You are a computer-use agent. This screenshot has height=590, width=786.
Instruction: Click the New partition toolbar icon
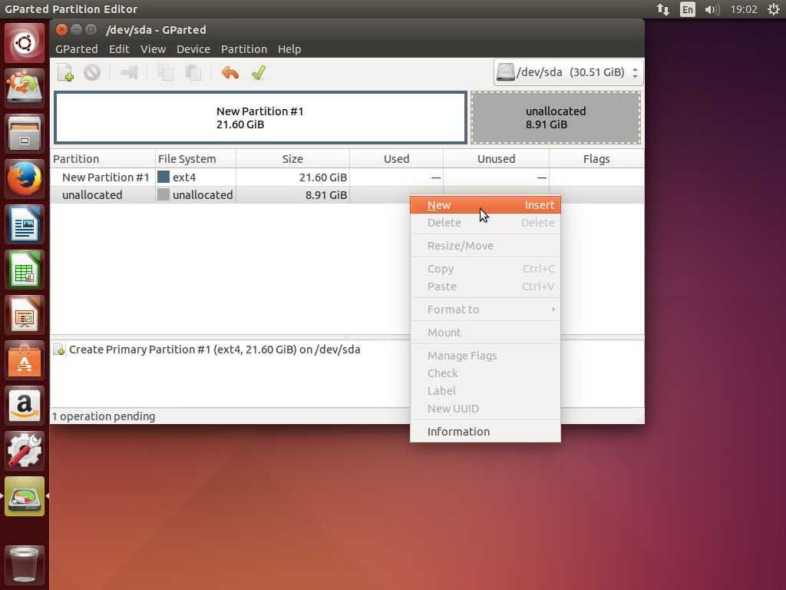click(x=65, y=73)
